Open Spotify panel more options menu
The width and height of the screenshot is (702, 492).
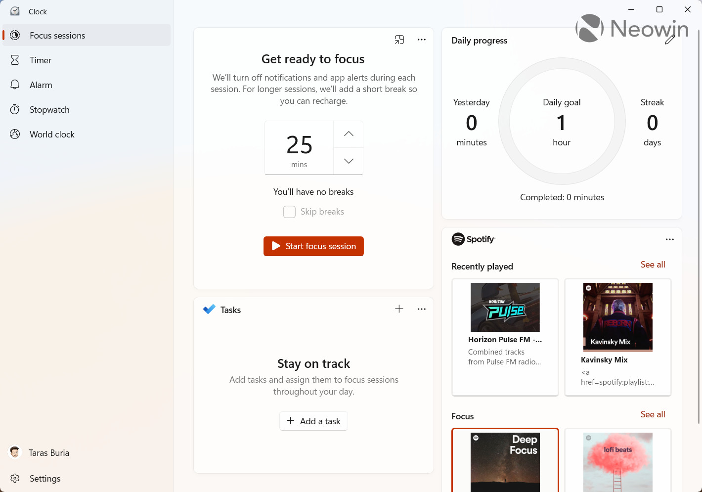(670, 239)
